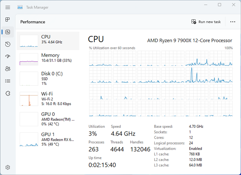Image resolution: width=241 pixels, height=175 pixels.
Task: Open the Users page icon
Action: click(8, 69)
